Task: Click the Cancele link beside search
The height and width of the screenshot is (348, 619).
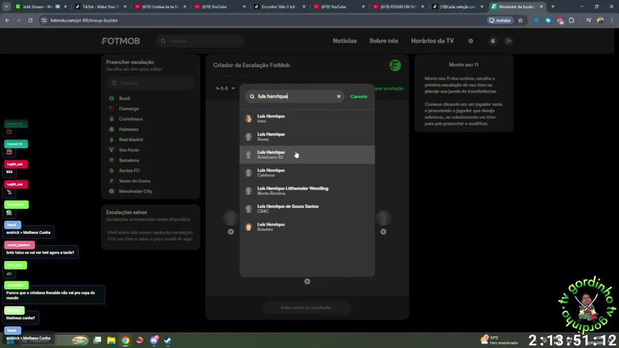Action: click(358, 96)
